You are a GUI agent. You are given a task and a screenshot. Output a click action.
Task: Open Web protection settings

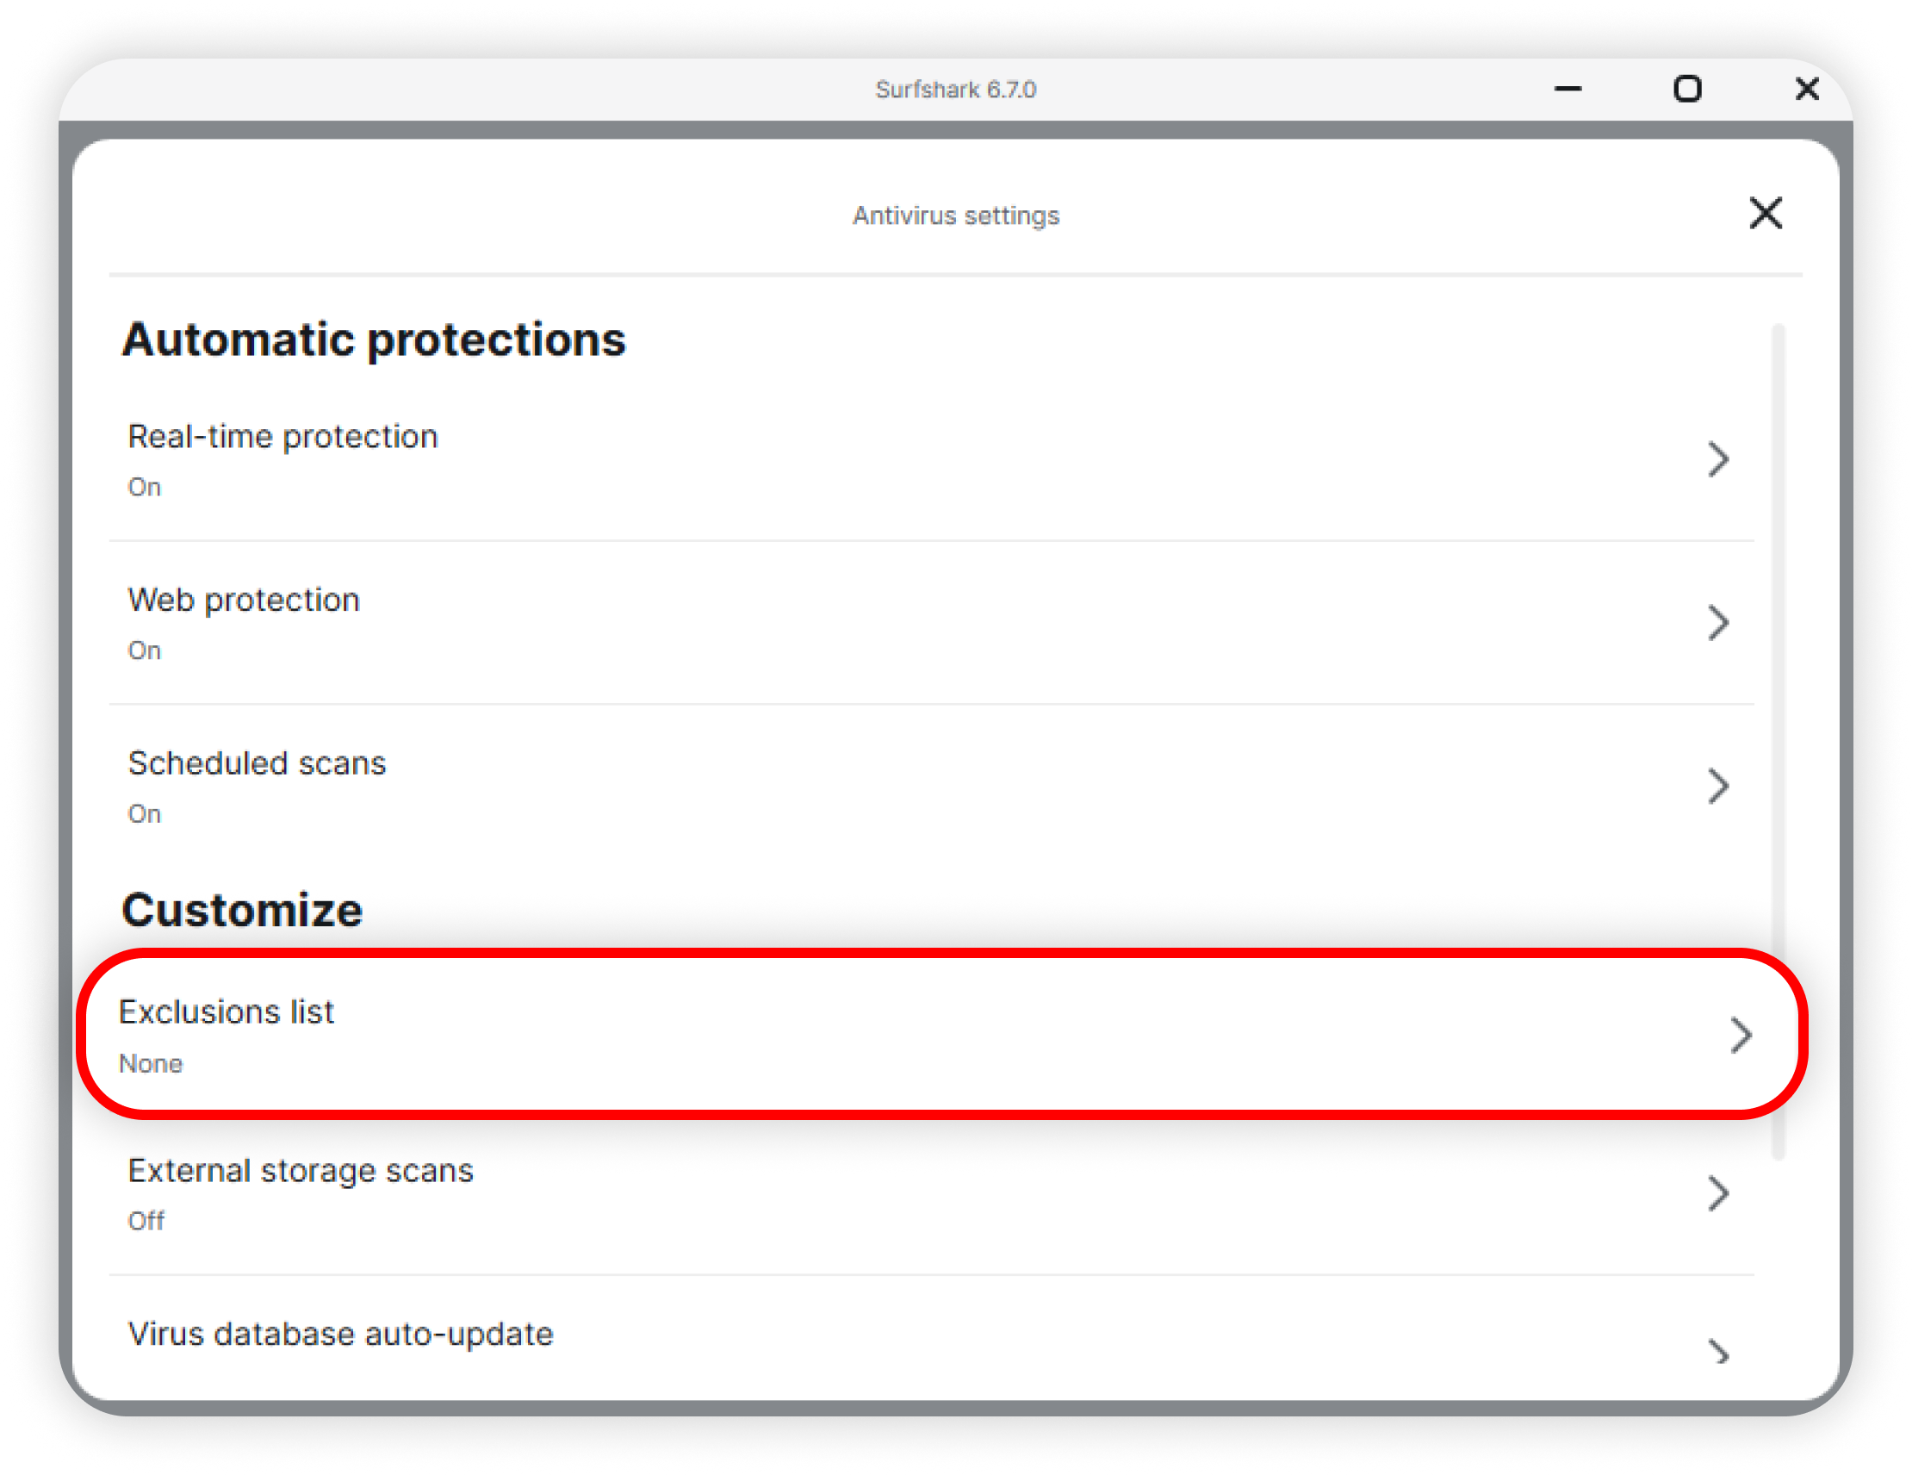tap(244, 600)
